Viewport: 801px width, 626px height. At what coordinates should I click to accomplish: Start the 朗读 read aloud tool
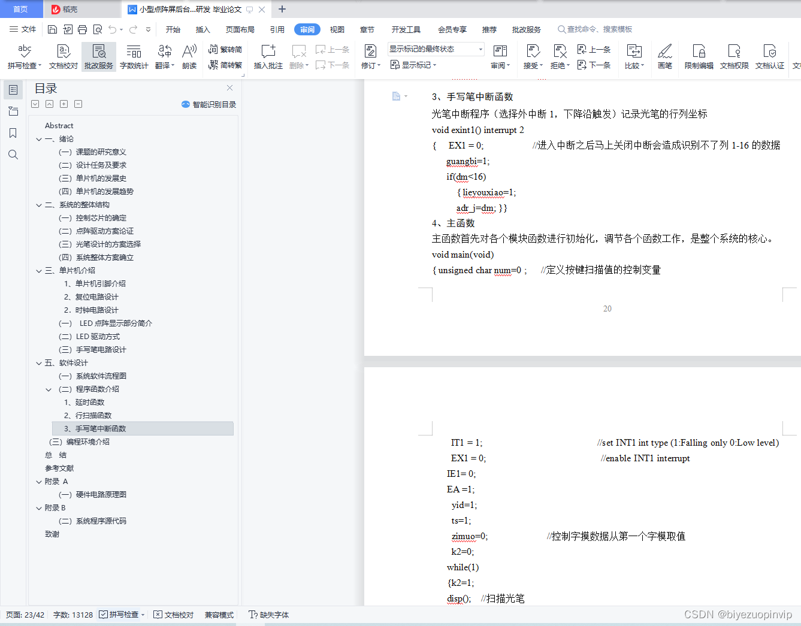pyautogui.click(x=189, y=57)
